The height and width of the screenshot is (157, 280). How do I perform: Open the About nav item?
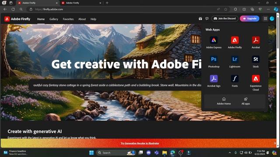click(x=82, y=19)
